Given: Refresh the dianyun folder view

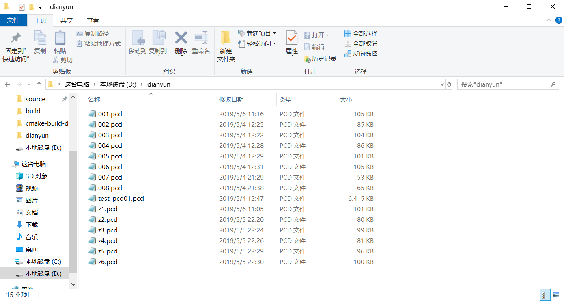Looking at the screenshot, I should click(449, 84).
